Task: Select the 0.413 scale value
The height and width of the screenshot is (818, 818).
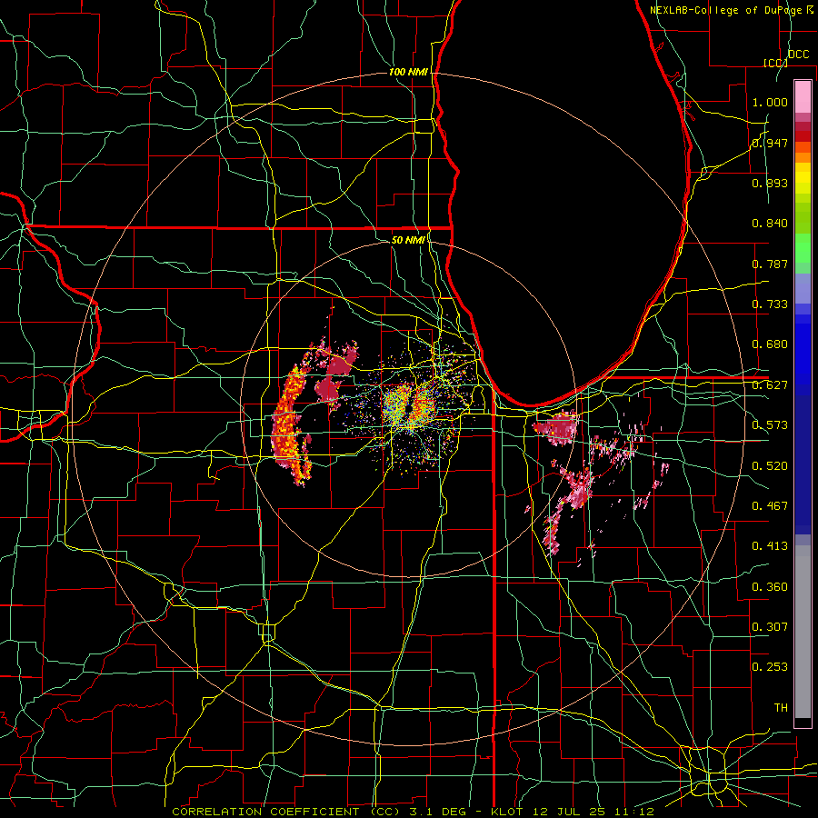Action: click(770, 546)
